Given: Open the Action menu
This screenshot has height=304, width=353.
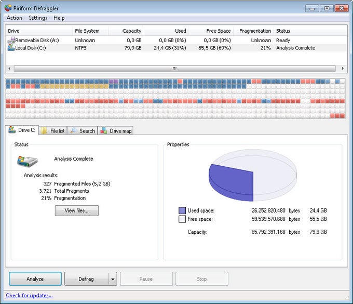Looking at the screenshot, I should pyautogui.click(x=14, y=18).
